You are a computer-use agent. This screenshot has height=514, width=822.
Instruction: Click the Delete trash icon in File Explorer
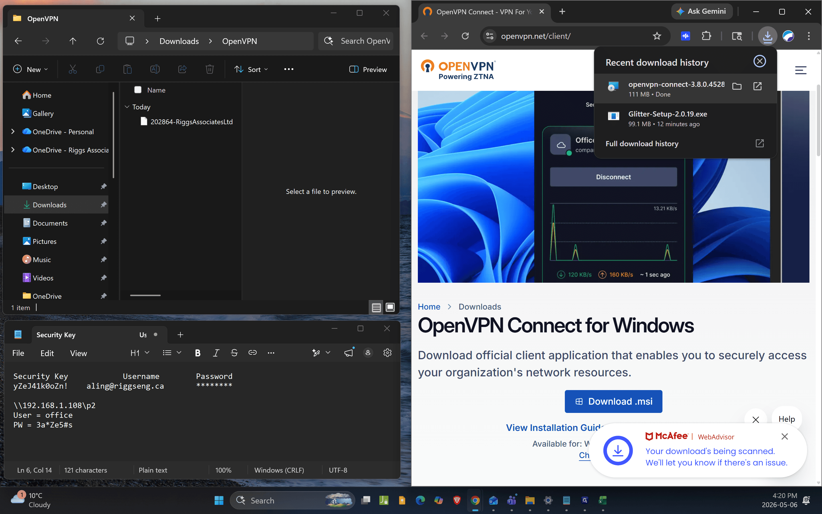click(x=209, y=69)
